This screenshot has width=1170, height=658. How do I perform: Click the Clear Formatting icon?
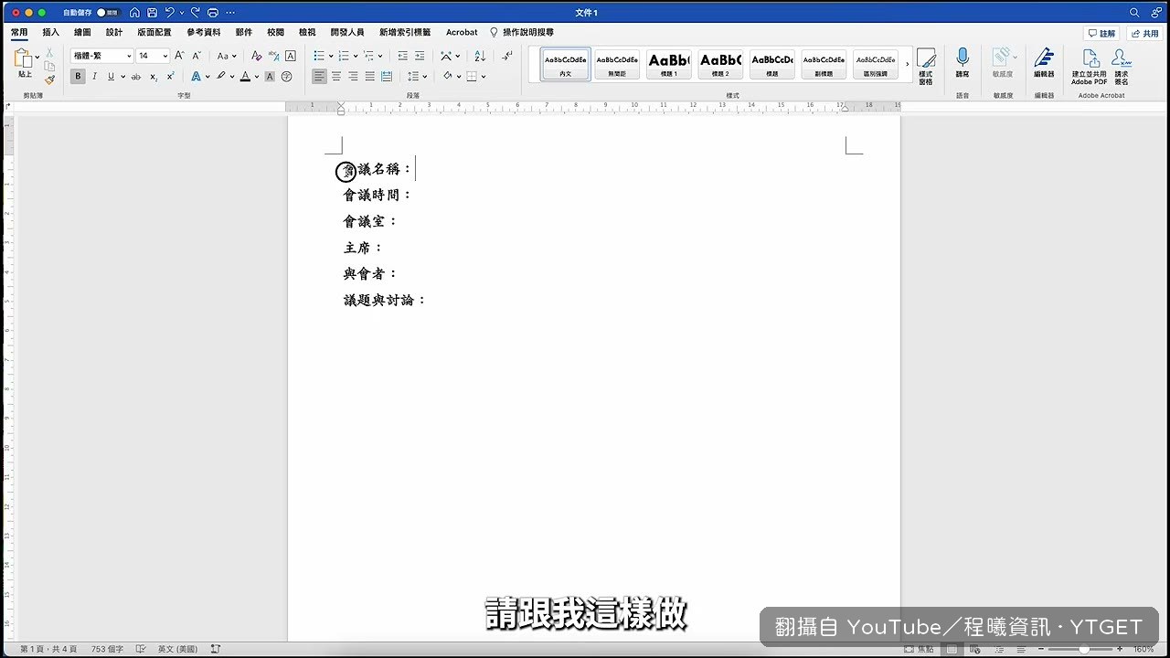(x=257, y=56)
